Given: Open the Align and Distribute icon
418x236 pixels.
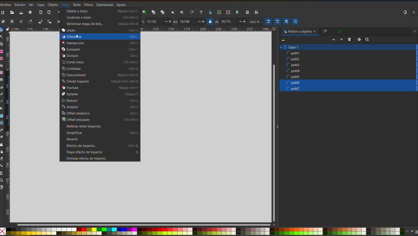Looking at the screenshot, I should click(x=237, y=12).
